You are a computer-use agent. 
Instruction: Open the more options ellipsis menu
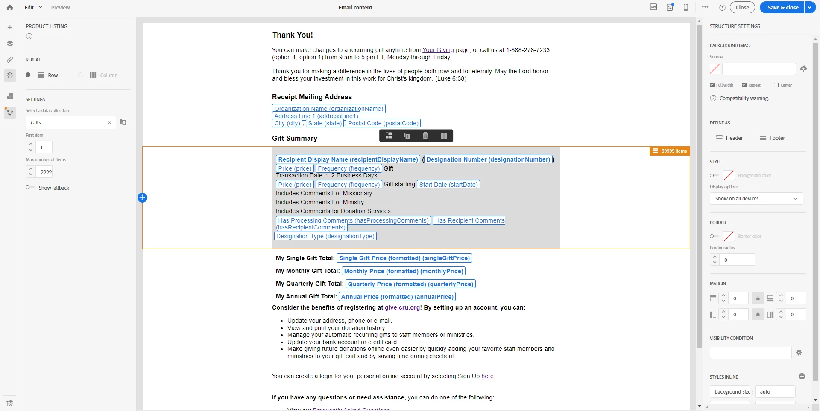(705, 7)
